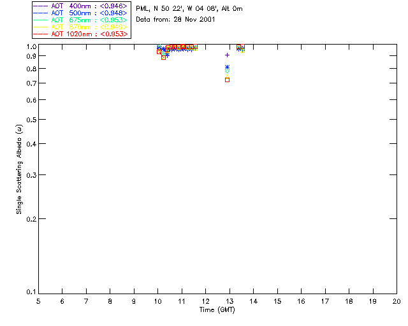Click the y-axis tick label 0.1
408x326 pixels.
coord(31,292)
